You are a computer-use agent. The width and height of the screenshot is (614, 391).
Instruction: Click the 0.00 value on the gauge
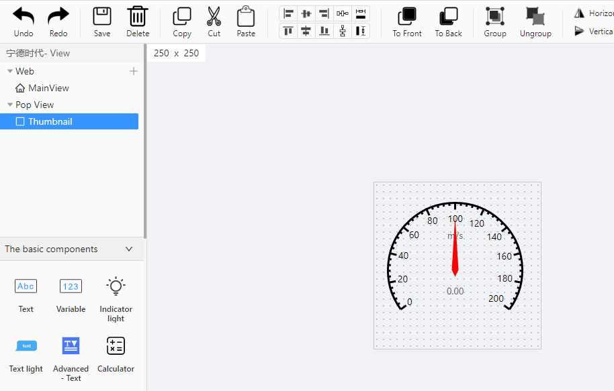click(455, 291)
